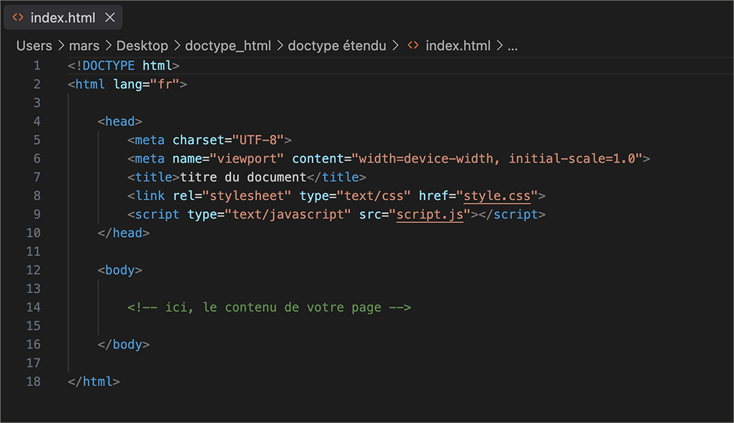Open the doctype étendu breadcrumb folder

click(337, 45)
